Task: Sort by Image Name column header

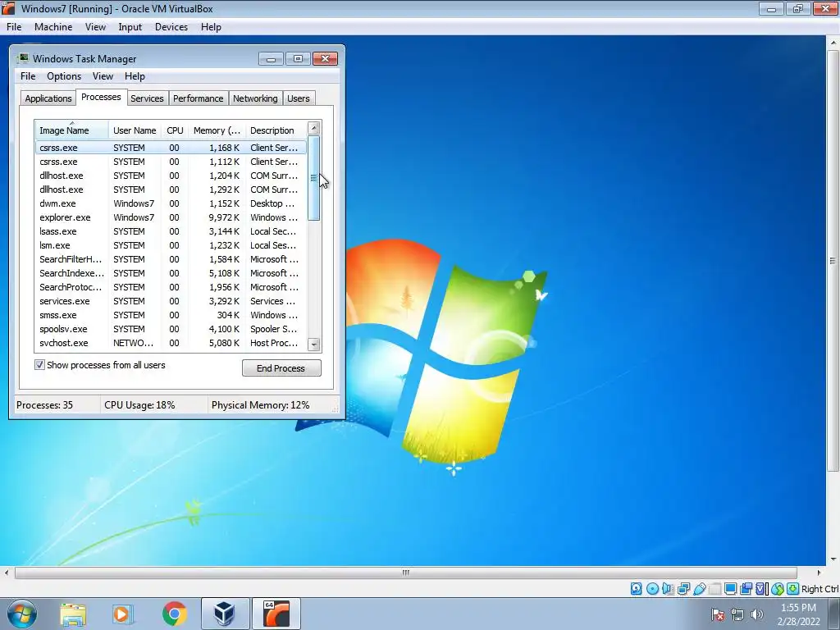Action: tap(72, 130)
